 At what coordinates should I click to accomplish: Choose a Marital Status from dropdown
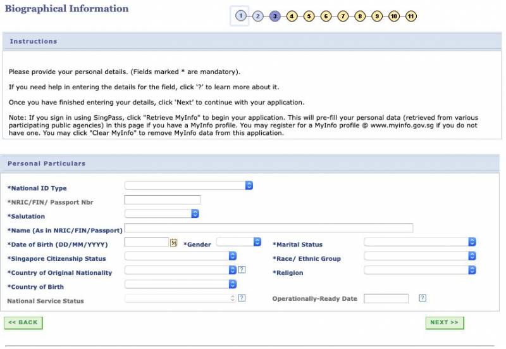pos(420,242)
